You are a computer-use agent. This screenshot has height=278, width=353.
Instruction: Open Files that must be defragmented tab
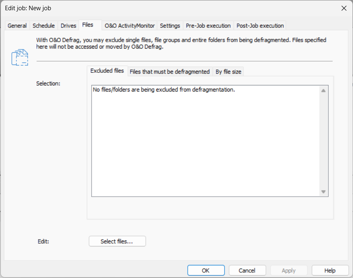(x=170, y=72)
